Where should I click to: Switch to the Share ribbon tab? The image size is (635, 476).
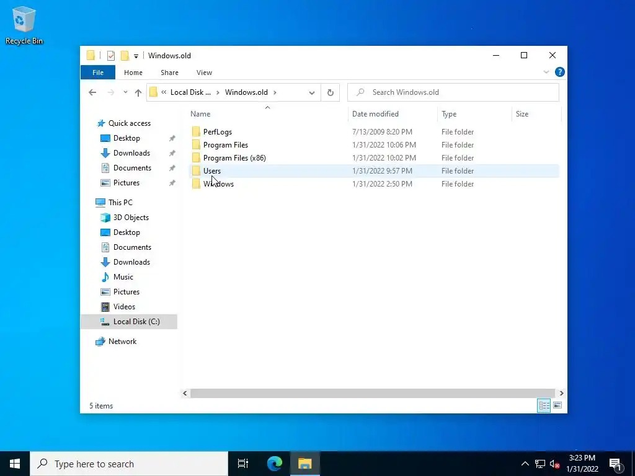pos(169,73)
